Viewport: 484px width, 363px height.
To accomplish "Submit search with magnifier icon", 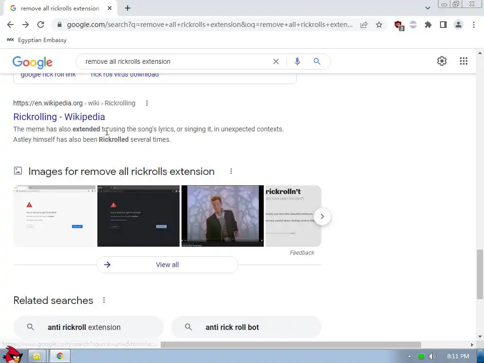I will click(317, 61).
